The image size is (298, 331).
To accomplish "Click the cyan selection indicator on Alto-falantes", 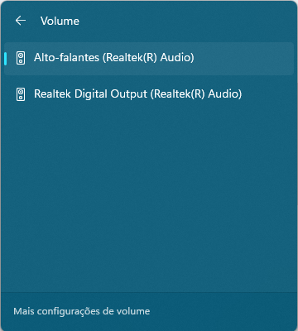I will point(6,59).
